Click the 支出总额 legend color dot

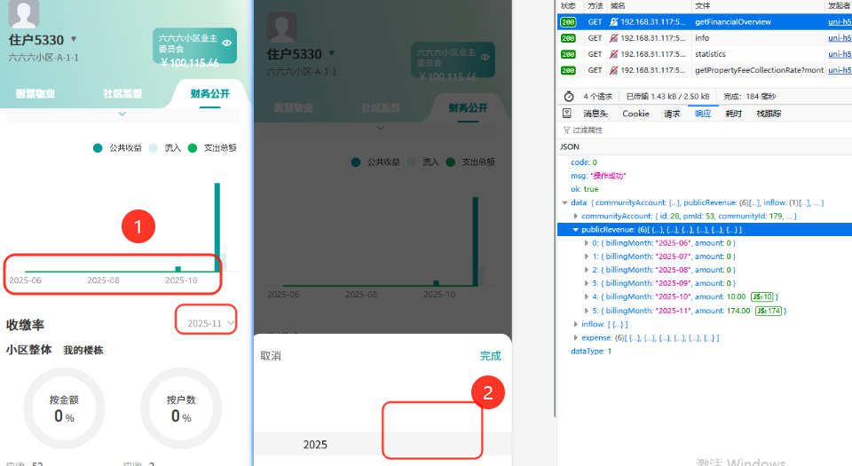[x=193, y=148]
